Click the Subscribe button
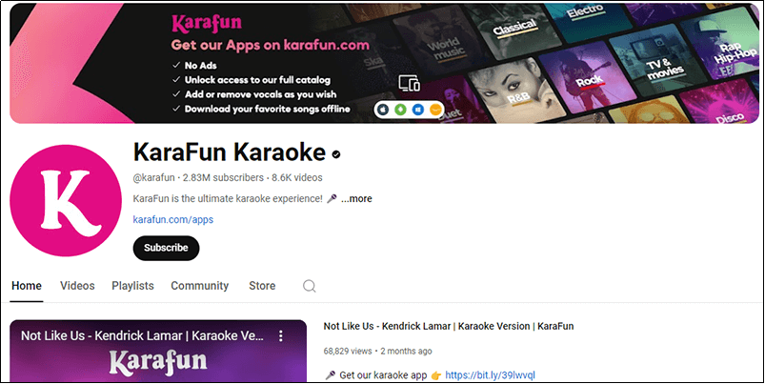This screenshot has width=765, height=384. coord(166,248)
